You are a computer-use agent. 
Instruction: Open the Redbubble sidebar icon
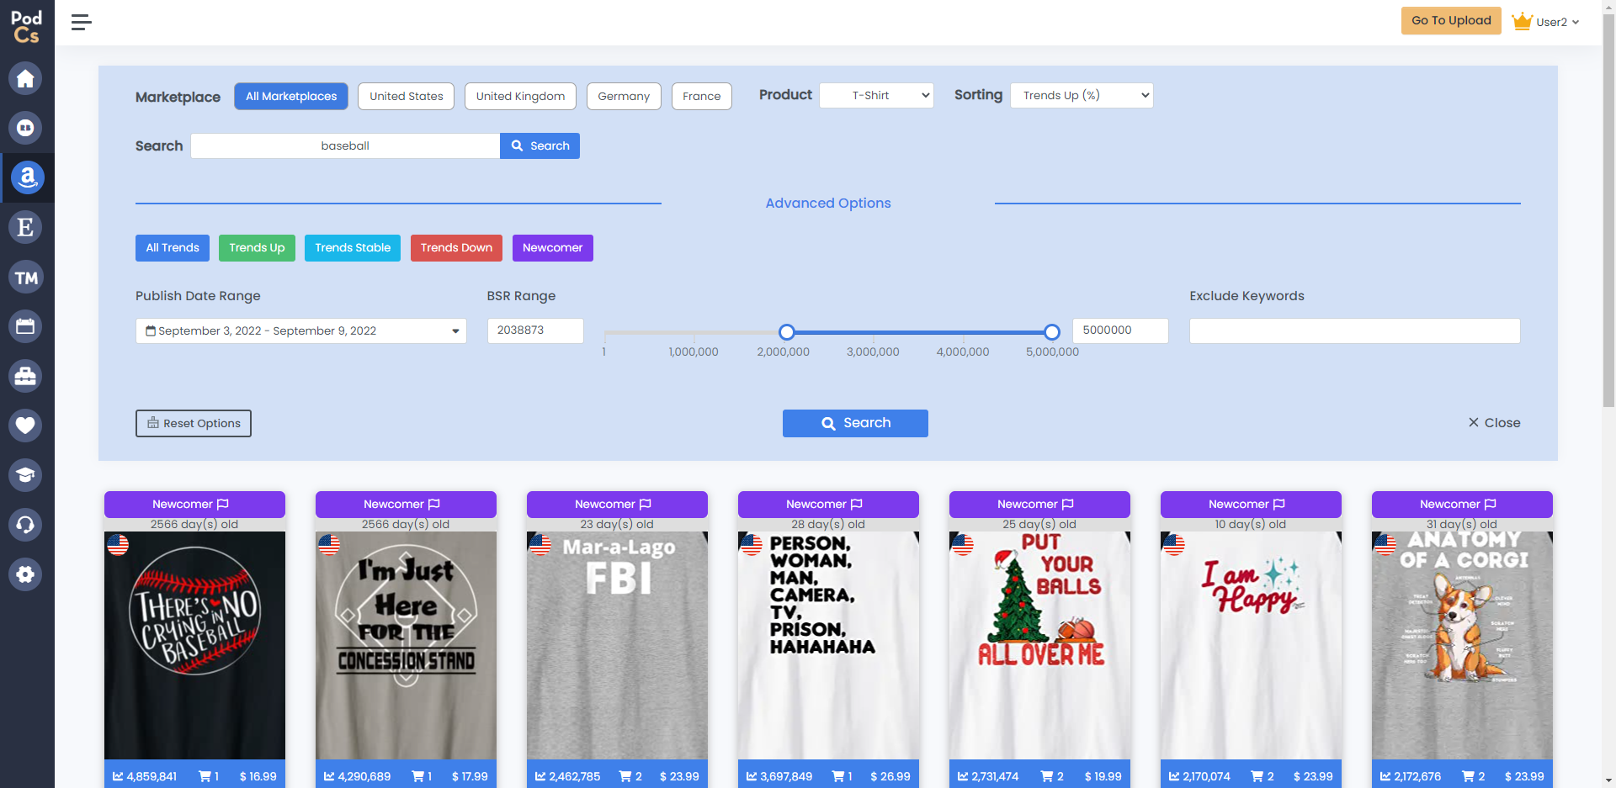point(26,128)
